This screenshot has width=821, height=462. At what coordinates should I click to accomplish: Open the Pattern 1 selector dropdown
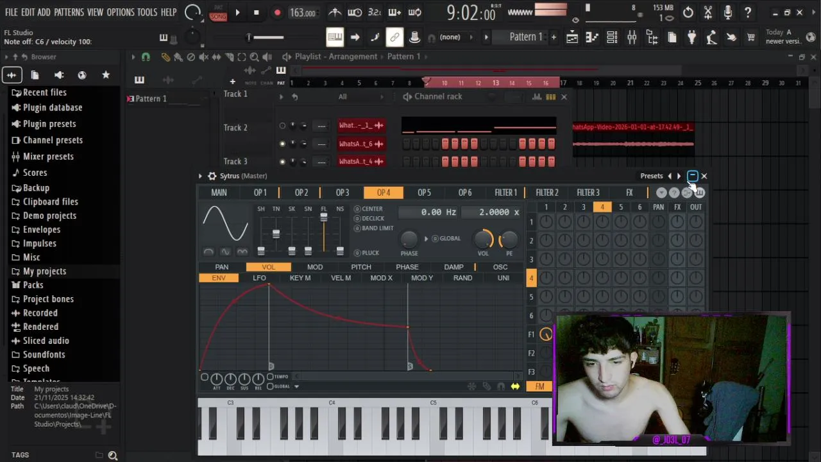(525, 37)
